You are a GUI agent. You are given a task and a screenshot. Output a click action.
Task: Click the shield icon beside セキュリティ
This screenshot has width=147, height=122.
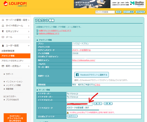point(3,31)
